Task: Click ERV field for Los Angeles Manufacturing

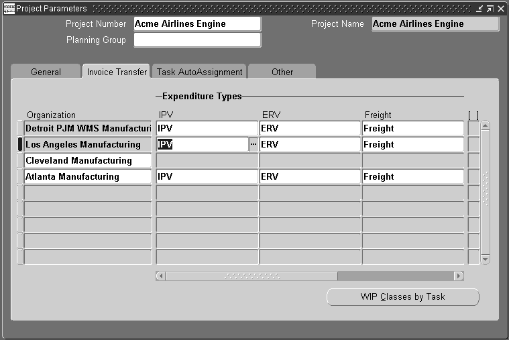Action: (310, 144)
